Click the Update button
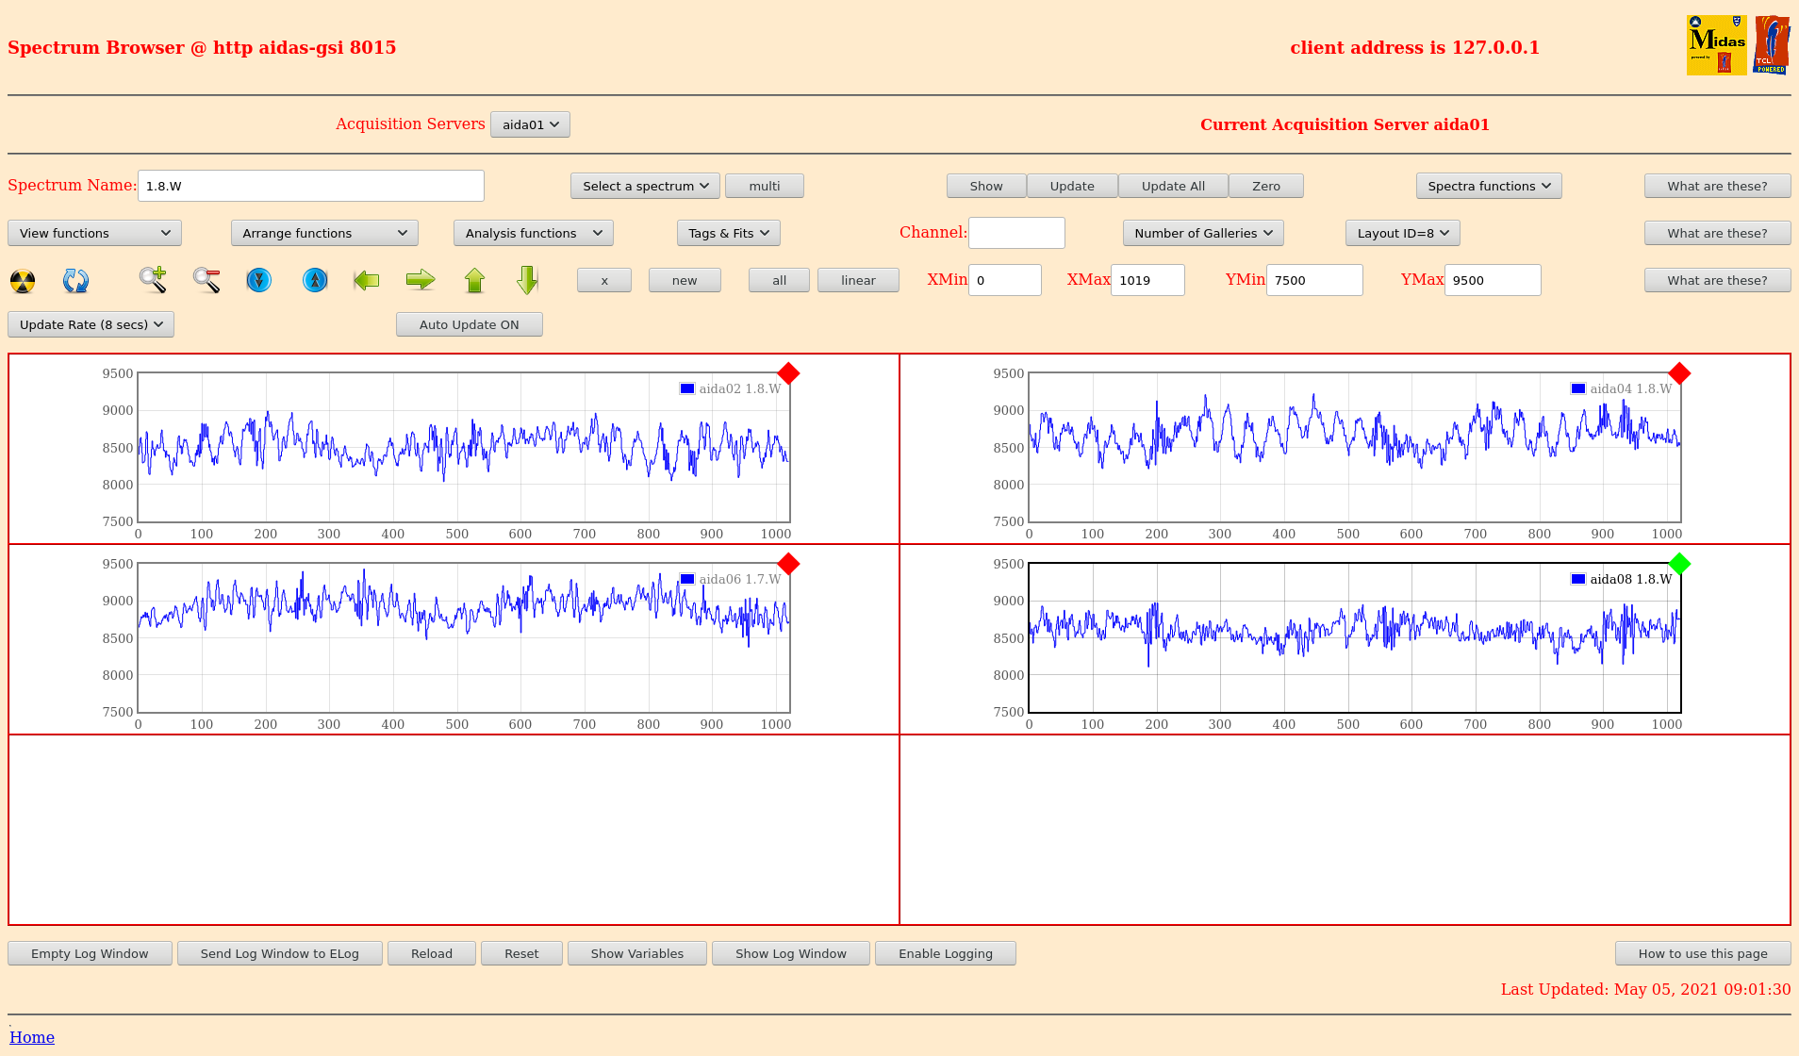The height and width of the screenshot is (1056, 1799). pyautogui.click(x=1072, y=186)
